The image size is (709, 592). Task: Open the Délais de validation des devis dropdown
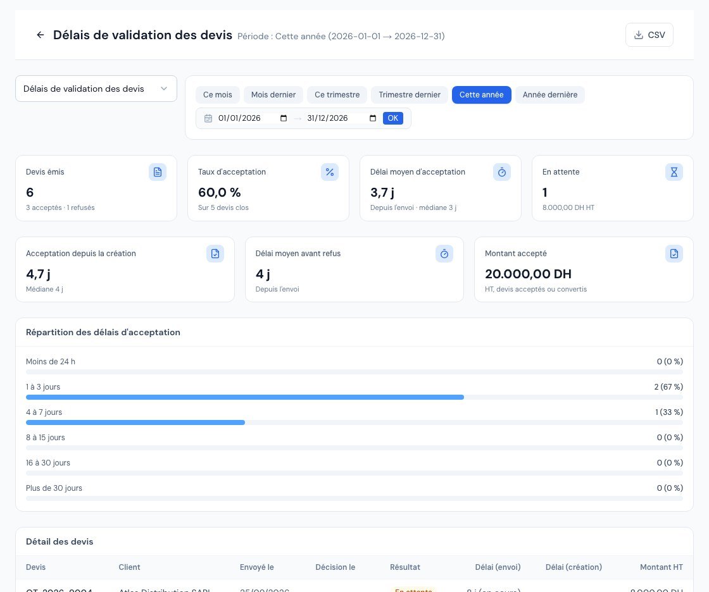pyautogui.click(x=96, y=89)
